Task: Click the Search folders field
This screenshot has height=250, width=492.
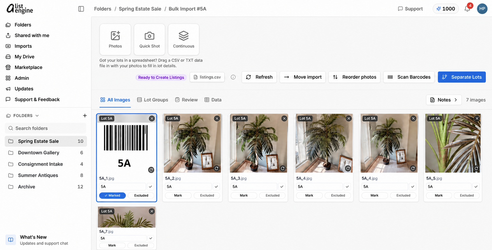Action: click(x=46, y=128)
